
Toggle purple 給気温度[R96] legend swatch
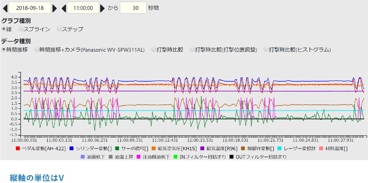coord(202,148)
